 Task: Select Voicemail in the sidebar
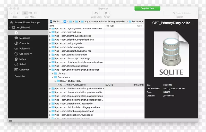tap(24, 49)
